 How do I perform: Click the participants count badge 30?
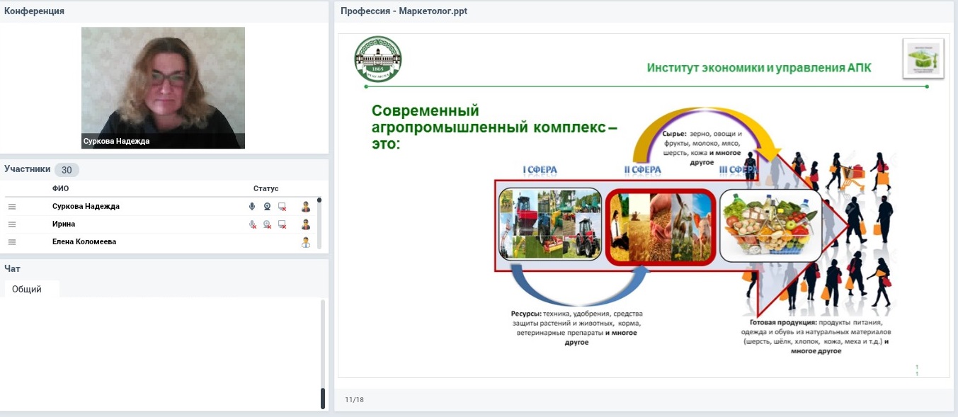67,170
